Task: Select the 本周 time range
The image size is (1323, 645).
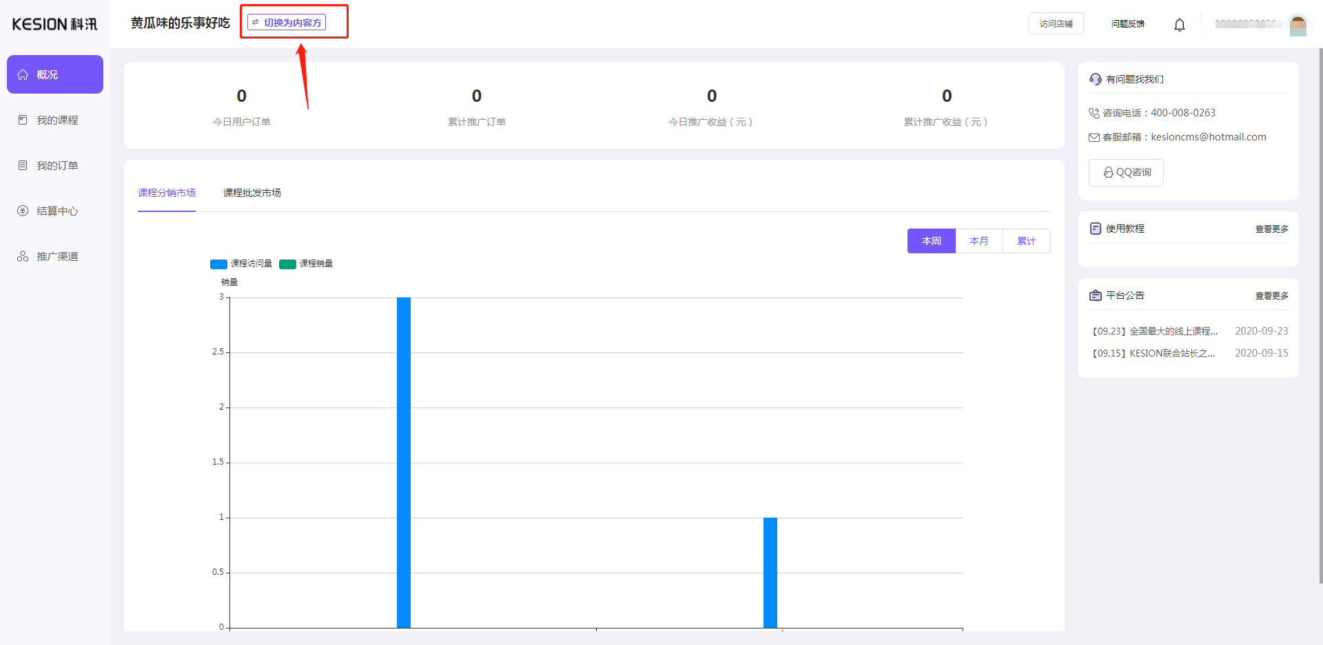Action: click(931, 241)
